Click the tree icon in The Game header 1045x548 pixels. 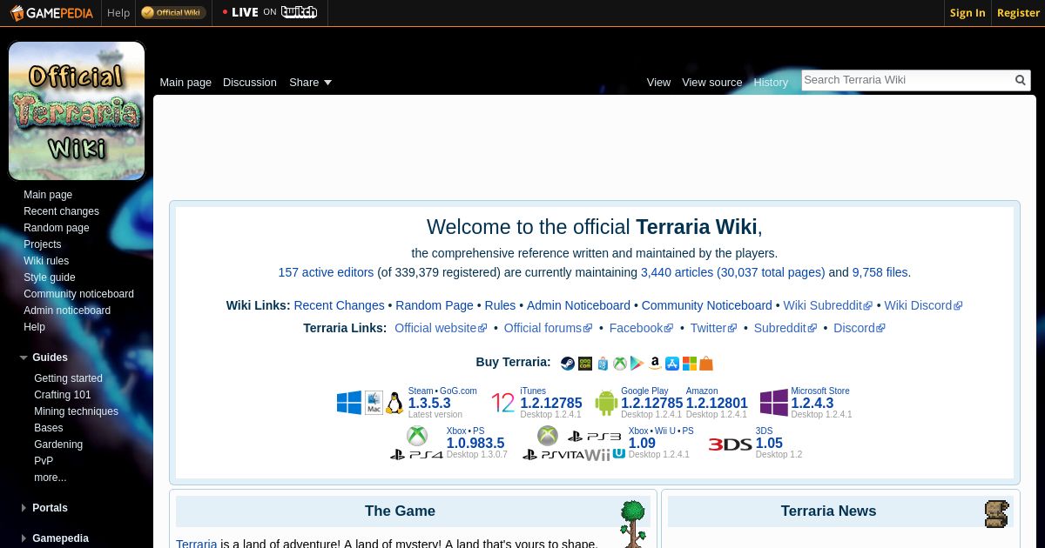click(x=633, y=523)
